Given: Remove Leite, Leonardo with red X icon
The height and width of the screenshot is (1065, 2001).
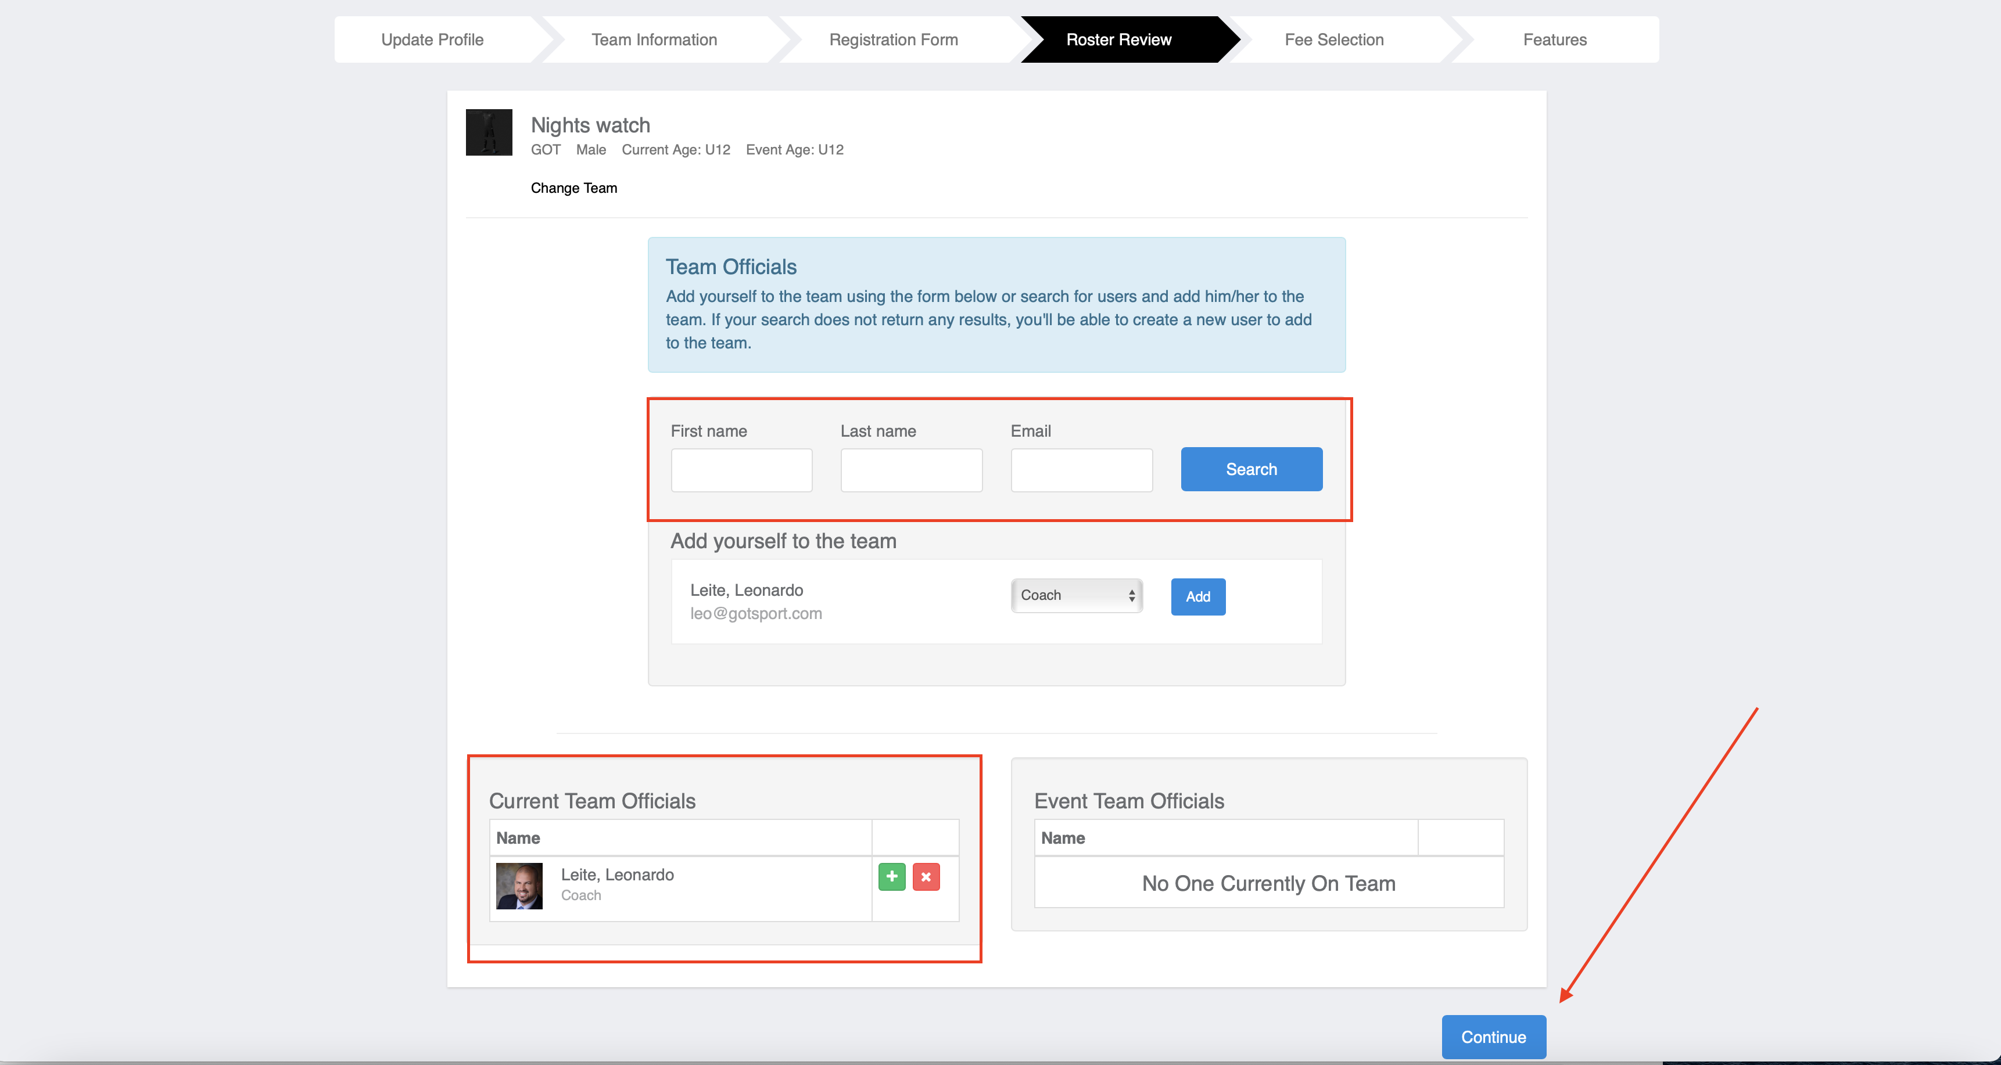Looking at the screenshot, I should pos(926,876).
